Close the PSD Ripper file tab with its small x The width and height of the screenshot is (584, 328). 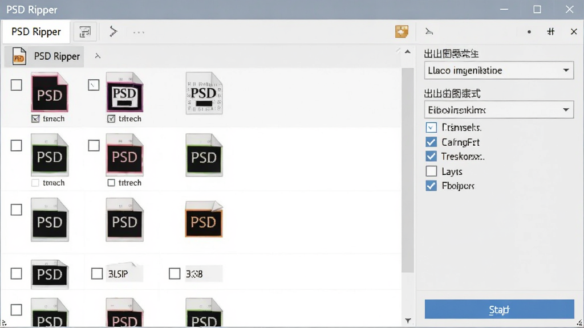pyautogui.click(x=98, y=56)
